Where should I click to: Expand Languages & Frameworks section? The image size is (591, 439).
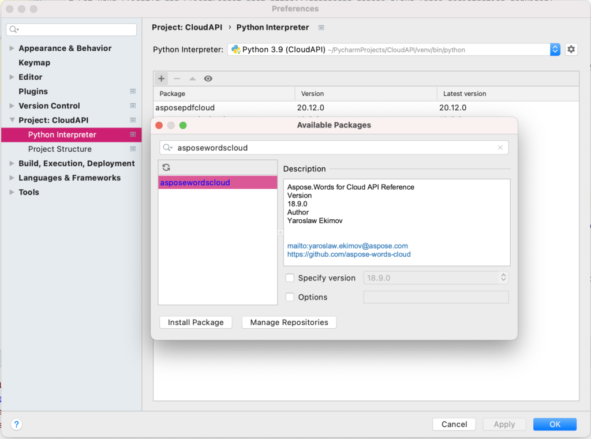tap(12, 178)
